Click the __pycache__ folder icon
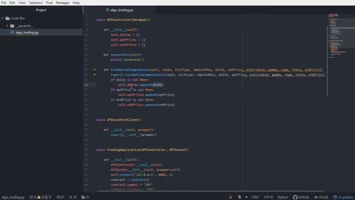The width and height of the screenshot is (355, 200). pos(12,26)
